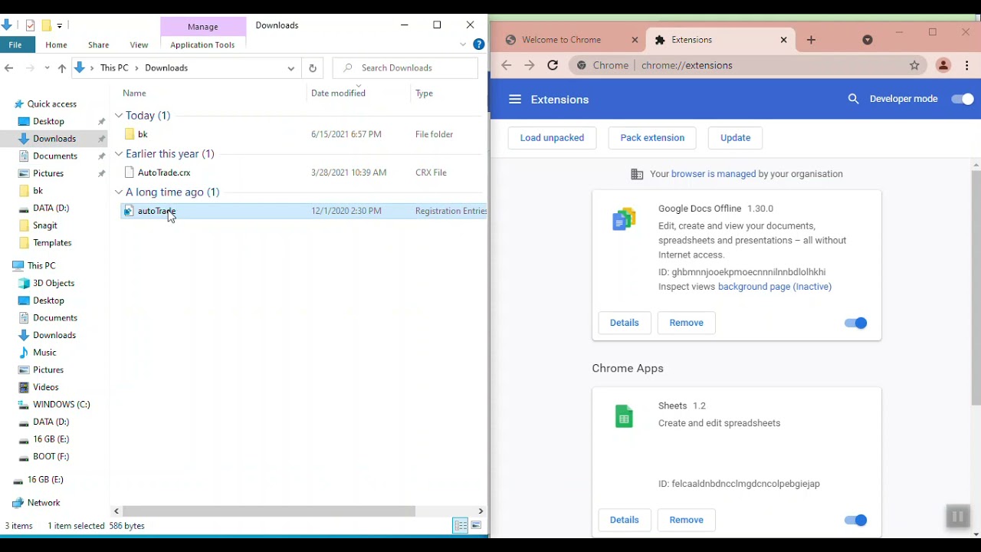Image resolution: width=981 pixels, height=552 pixels.
Task: Navigate back in File Explorer
Action: tap(9, 68)
